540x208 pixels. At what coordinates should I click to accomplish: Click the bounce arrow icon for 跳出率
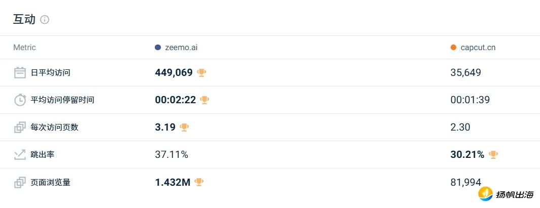coord(20,155)
